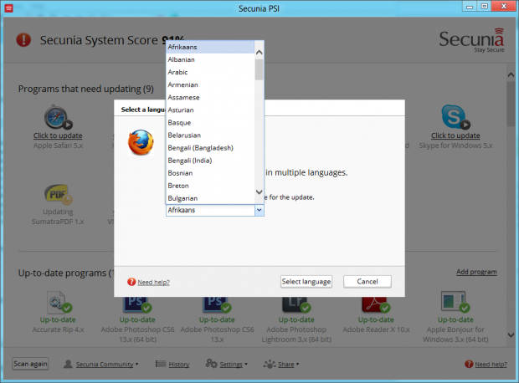Screen dimensions: 519x383
Task: Click the red alert score icon
Action: tap(23, 39)
